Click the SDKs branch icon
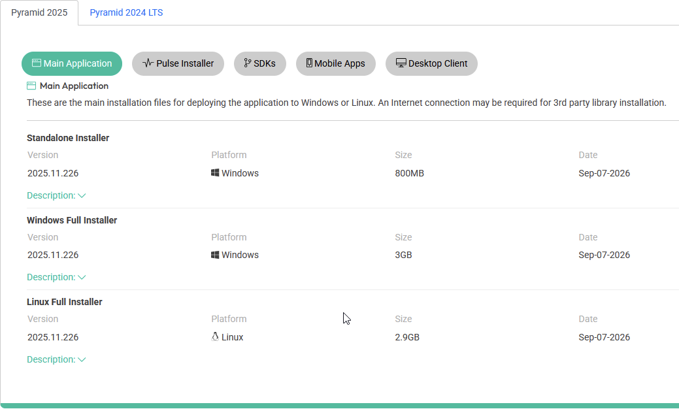 (x=248, y=63)
